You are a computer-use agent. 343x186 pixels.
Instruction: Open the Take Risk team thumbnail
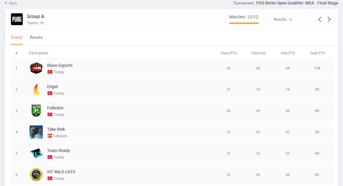[36, 132]
